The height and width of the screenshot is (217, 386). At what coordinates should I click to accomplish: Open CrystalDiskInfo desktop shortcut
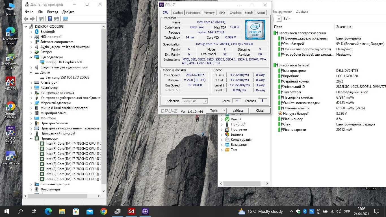(10, 160)
